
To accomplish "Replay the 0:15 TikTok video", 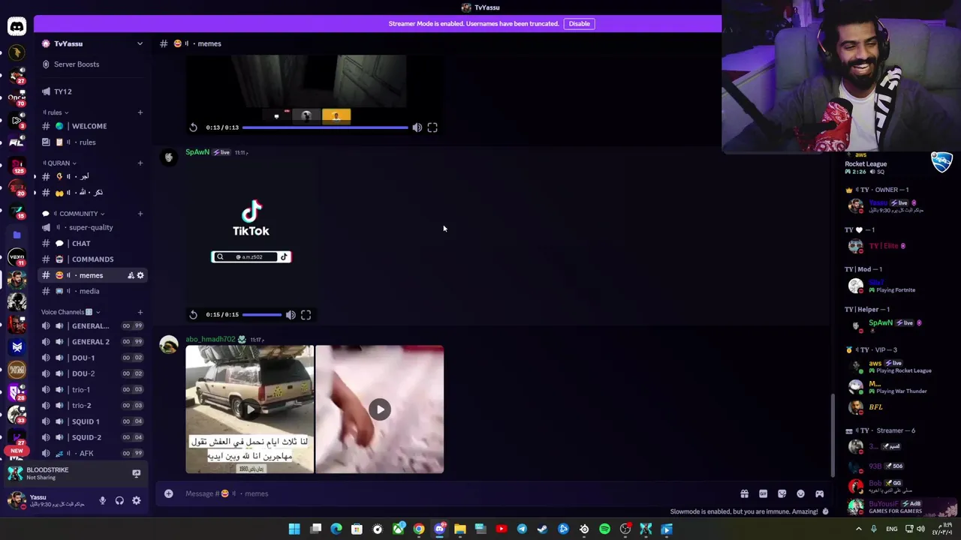I will point(193,315).
